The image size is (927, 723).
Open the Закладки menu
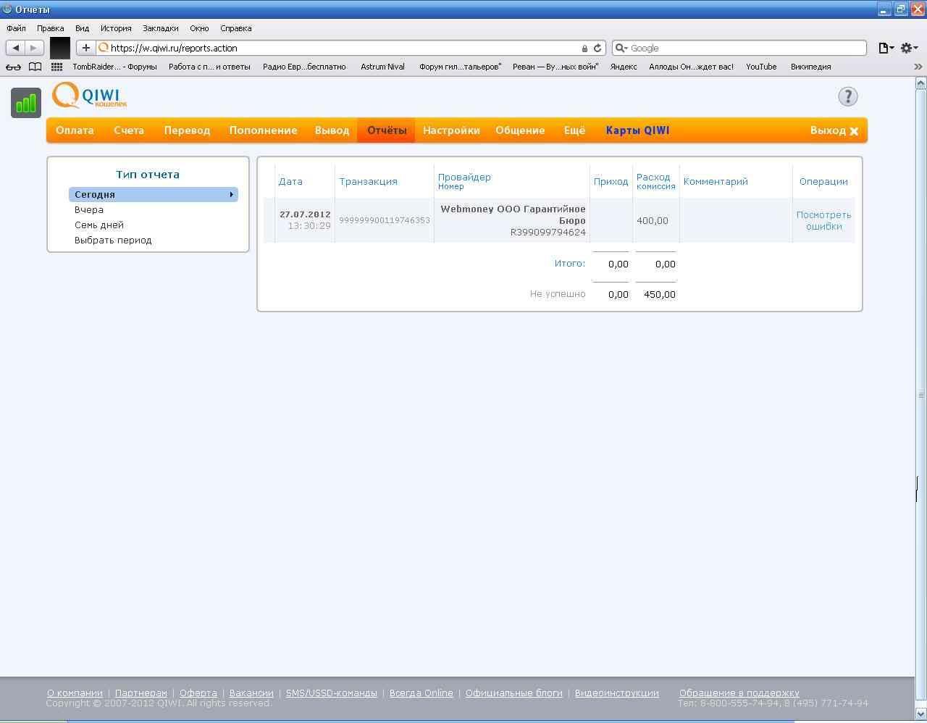160,28
